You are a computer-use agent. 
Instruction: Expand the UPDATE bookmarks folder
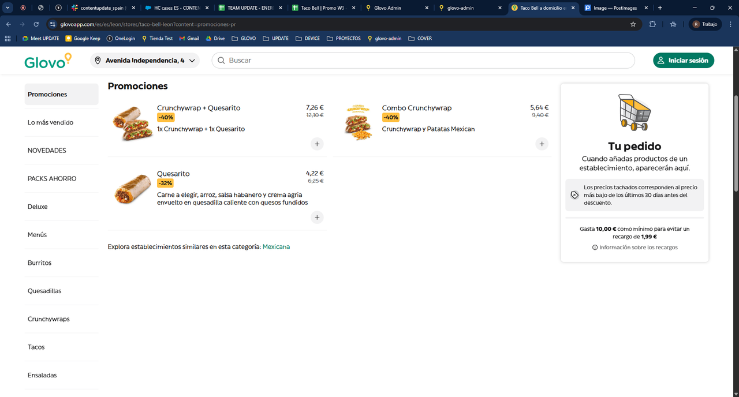(x=275, y=39)
